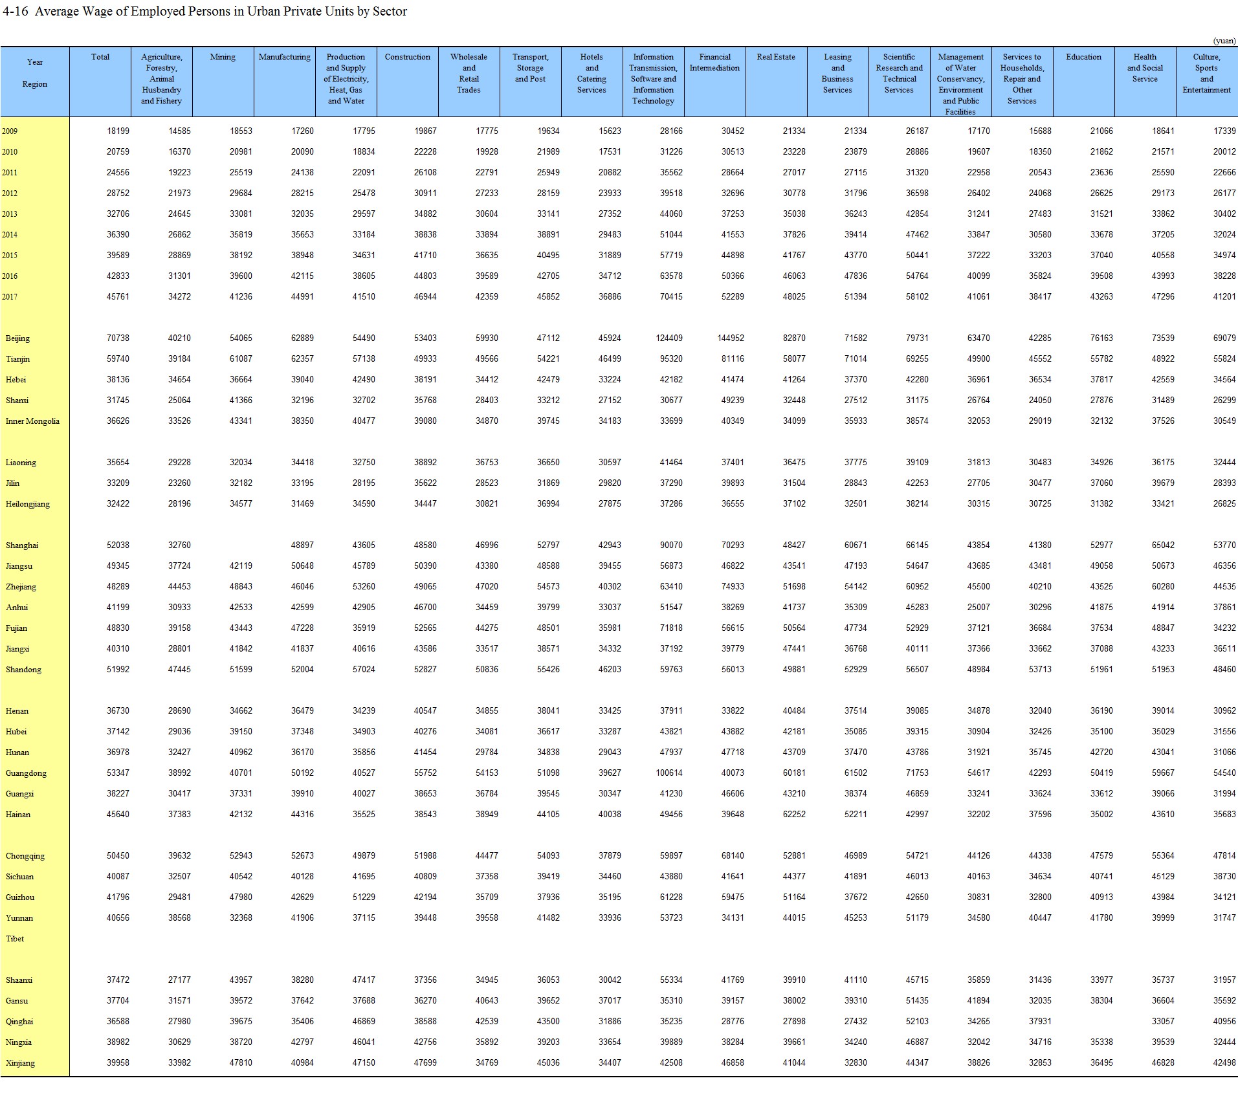Select the 'Inner Mongolia' row label
1238x1098 pixels.
pos(32,421)
